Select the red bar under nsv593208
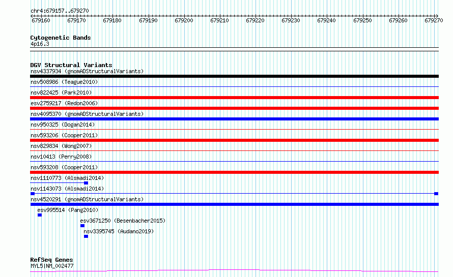The image size is (453, 277). point(234,172)
